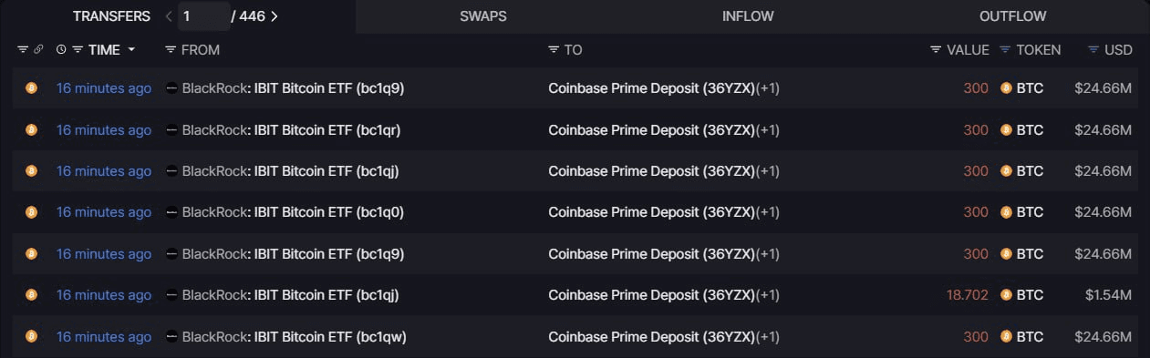
Task: Switch to the OUTFLOW tab
Action: (x=1012, y=16)
